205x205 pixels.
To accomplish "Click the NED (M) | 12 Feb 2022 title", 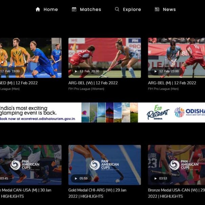I will 19,83.
